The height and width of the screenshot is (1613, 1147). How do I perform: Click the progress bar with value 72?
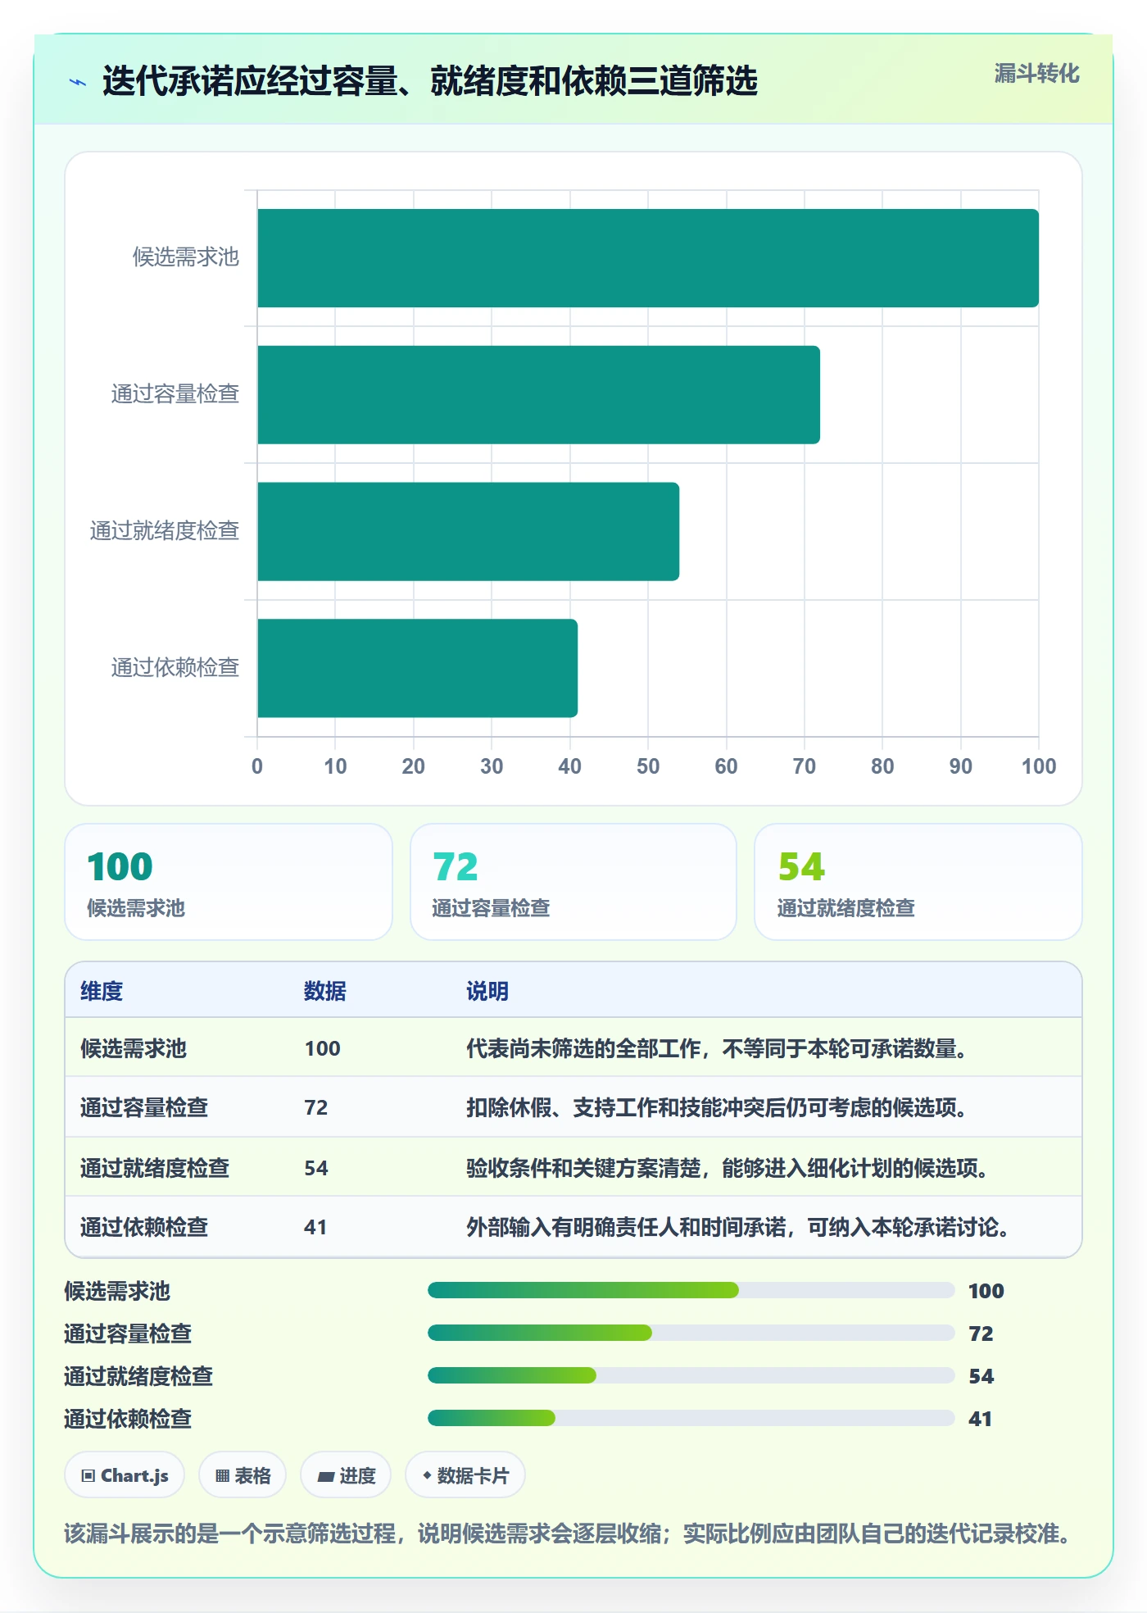coord(691,1333)
